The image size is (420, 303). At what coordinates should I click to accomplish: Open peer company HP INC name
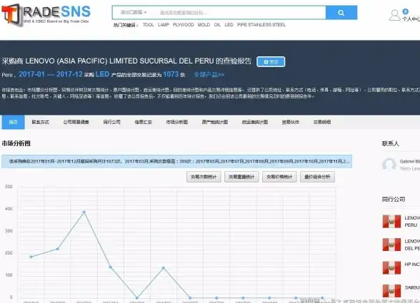412,265
